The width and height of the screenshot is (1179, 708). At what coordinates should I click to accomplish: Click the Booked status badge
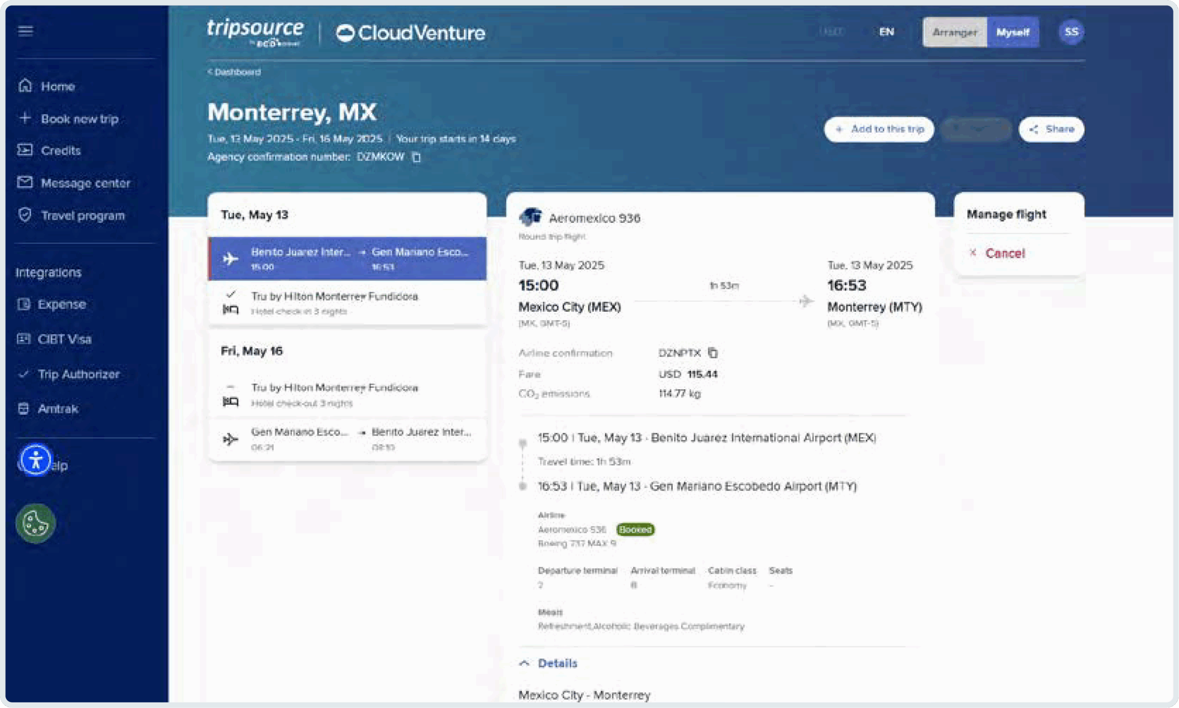tap(635, 530)
